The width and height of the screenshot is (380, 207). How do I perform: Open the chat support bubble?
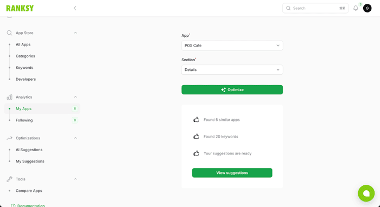point(366,193)
